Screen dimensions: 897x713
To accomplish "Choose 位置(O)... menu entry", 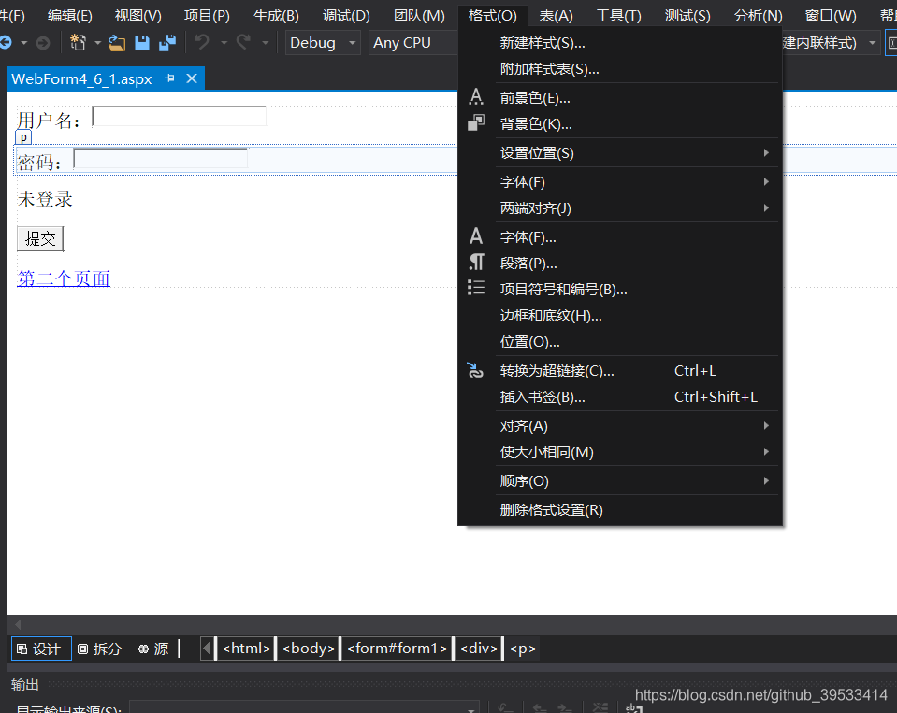I will [x=621, y=342].
